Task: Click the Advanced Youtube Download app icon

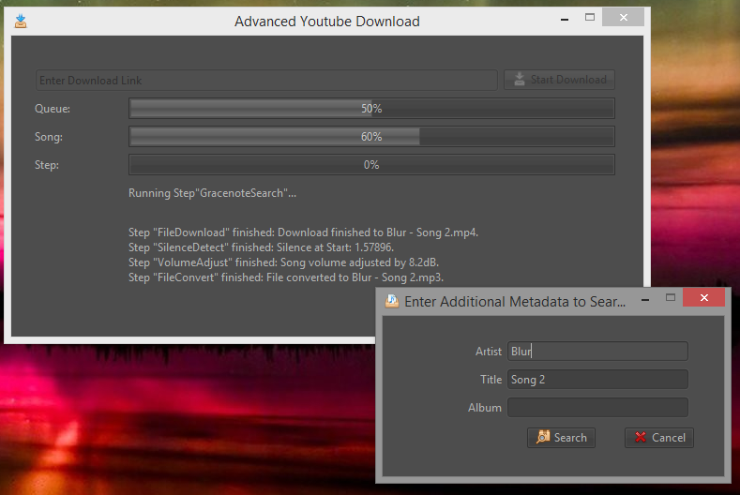Action: tap(21, 22)
